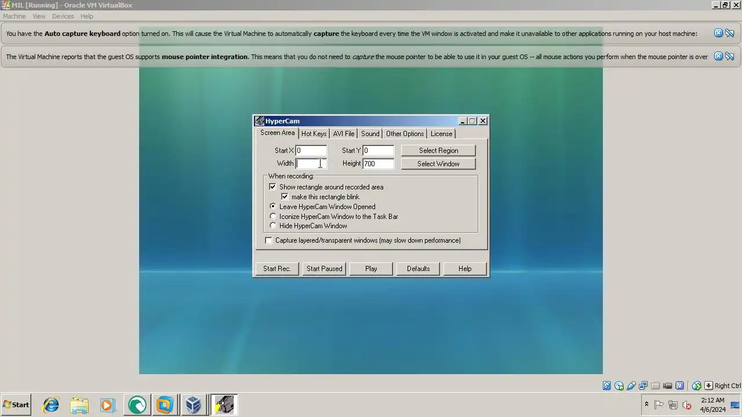Launch Windows Media Player from taskbar

(108, 405)
